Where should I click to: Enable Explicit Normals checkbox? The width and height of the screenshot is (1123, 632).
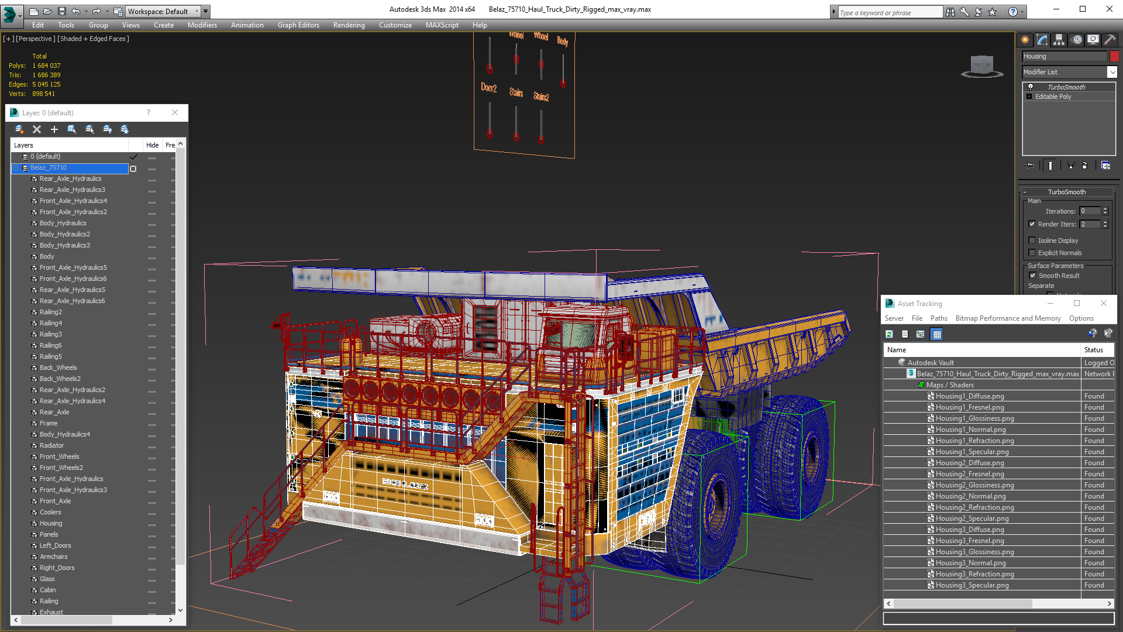pyautogui.click(x=1032, y=253)
